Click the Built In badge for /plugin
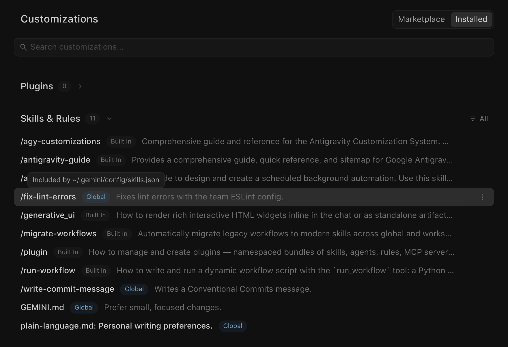 point(68,252)
